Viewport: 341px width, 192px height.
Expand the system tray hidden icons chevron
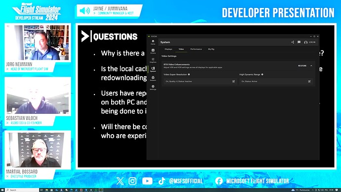313,190
